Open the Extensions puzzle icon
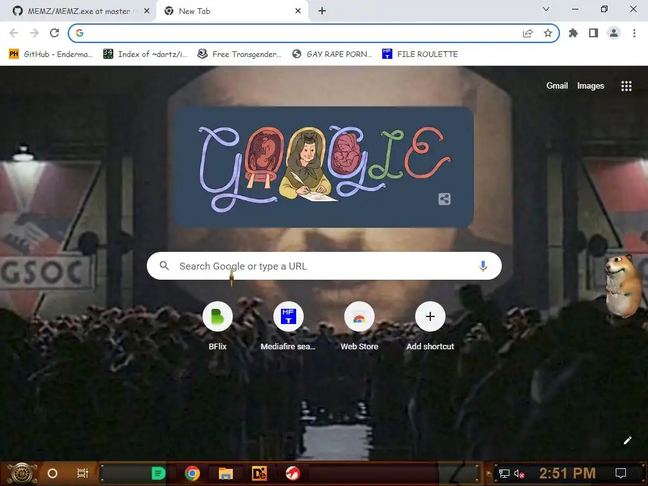648x486 pixels. point(573,33)
